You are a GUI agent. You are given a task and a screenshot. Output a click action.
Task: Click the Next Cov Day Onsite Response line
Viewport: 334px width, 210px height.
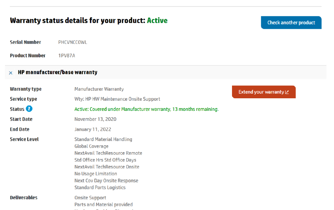pos(106,181)
